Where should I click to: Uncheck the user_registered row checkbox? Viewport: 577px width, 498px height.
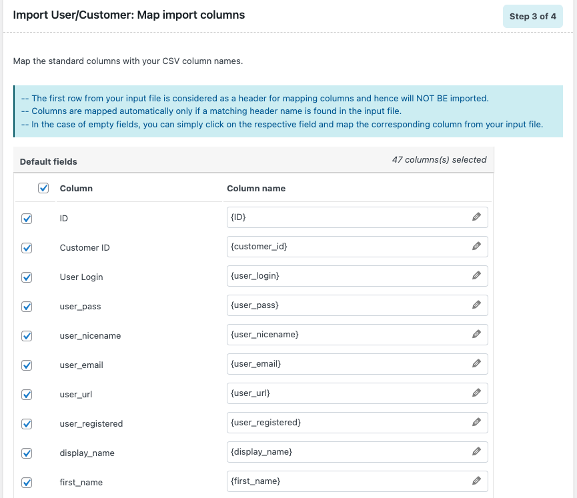27,424
